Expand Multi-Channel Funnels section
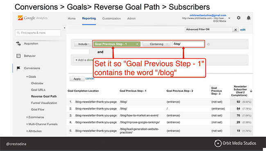Viewport: 266px width, 151px height. tap(43, 124)
